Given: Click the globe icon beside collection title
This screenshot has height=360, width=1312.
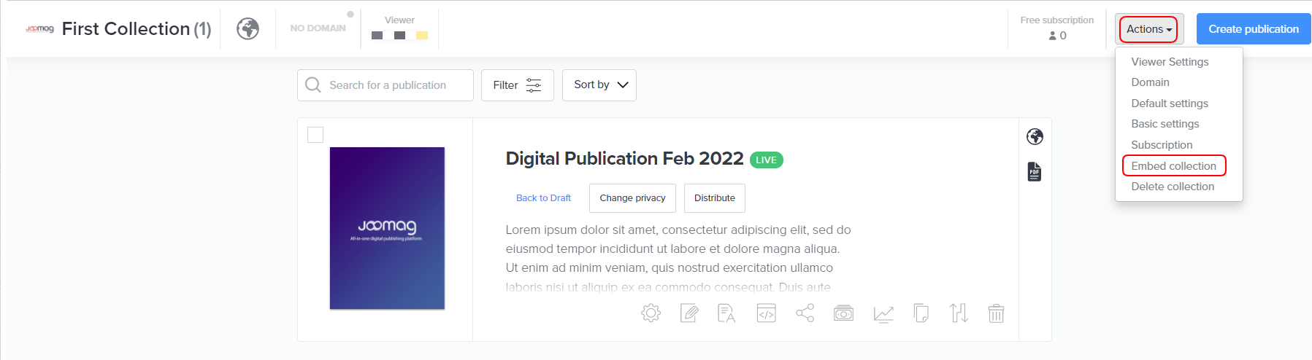Looking at the screenshot, I should pyautogui.click(x=248, y=29).
